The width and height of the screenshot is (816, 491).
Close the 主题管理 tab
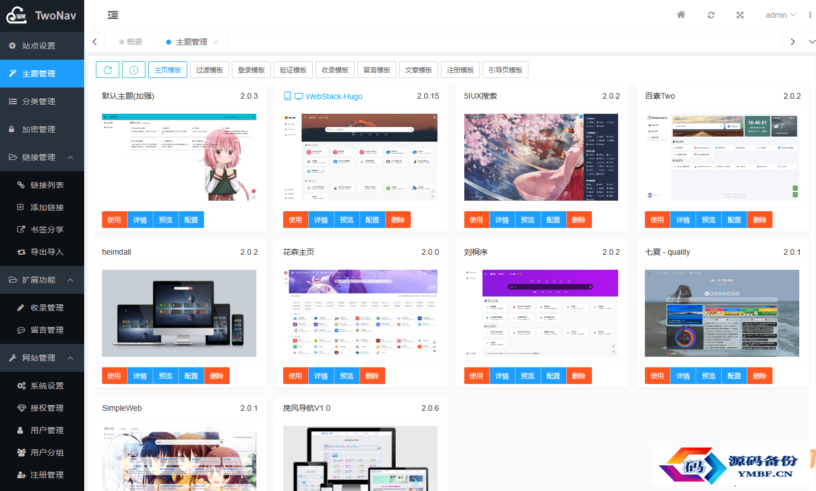[216, 42]
